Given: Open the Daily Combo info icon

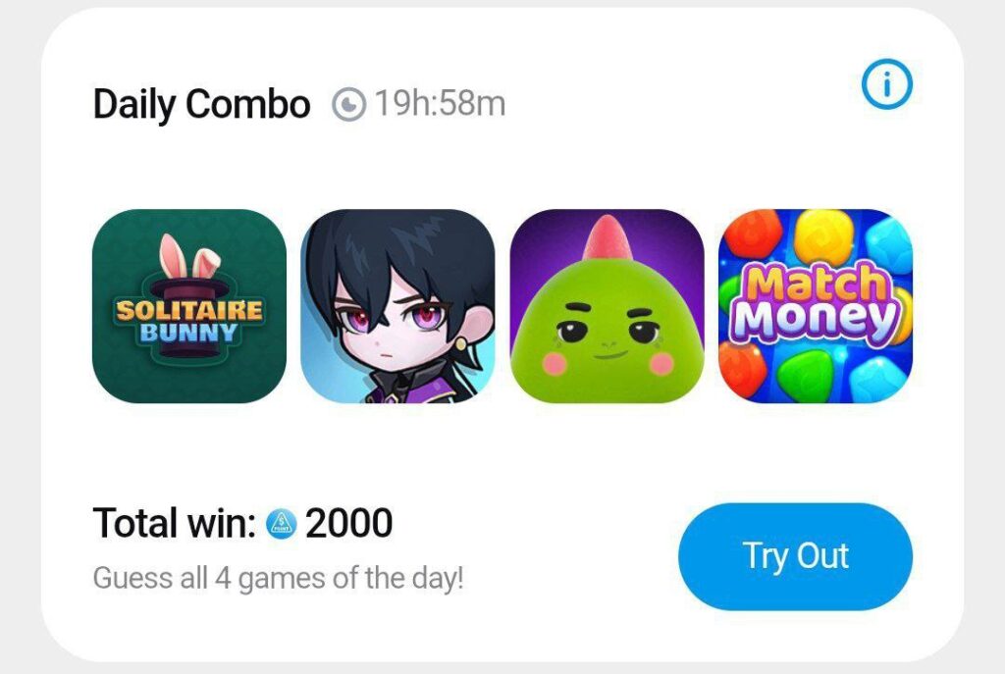Looking at the screenshot, I should tap(886, 84).
